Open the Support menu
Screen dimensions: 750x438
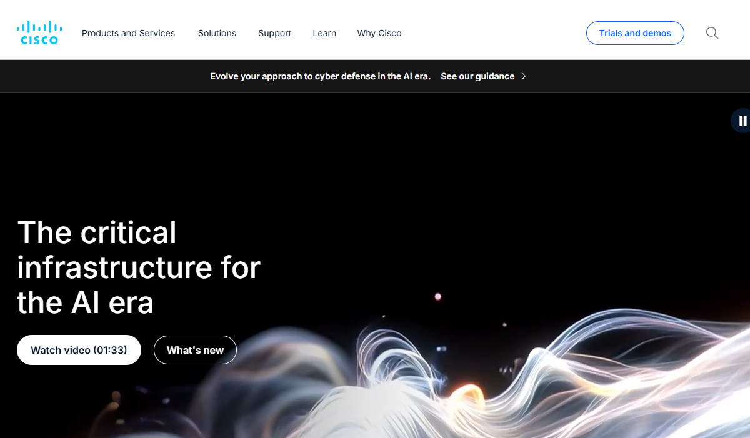click(274, 33)
